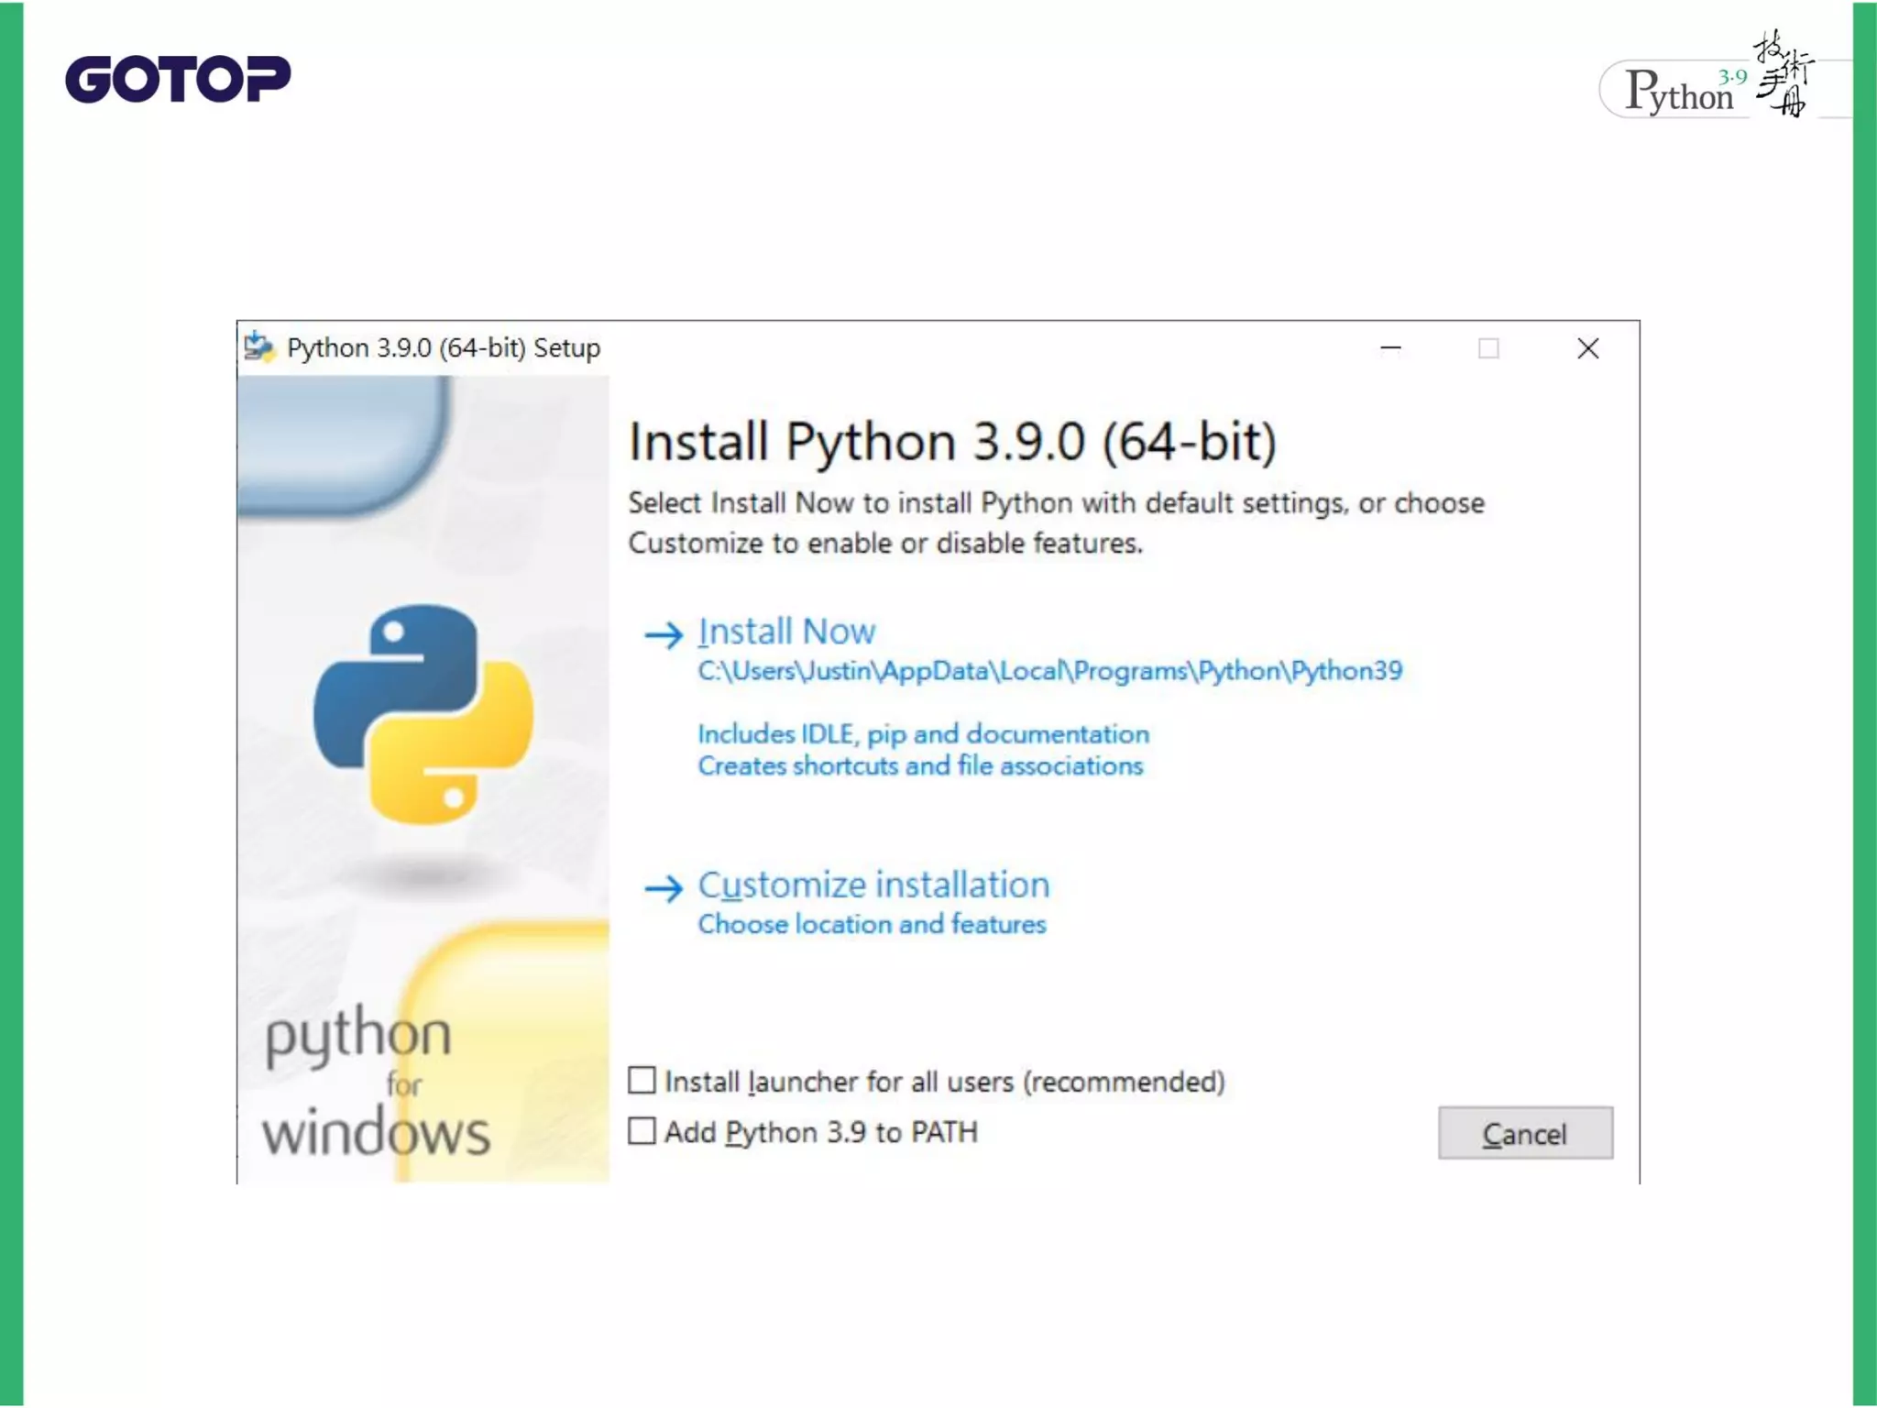Choose the Install Now option
The width and height of the screenshot is (1877, 1408).
[786, 632]
